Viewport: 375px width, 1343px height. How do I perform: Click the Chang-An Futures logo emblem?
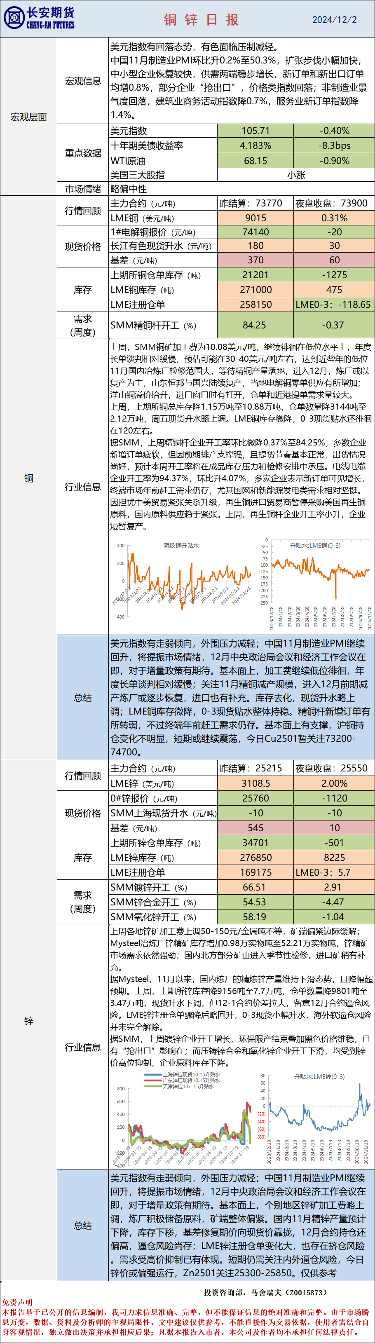tap(14, 18)
